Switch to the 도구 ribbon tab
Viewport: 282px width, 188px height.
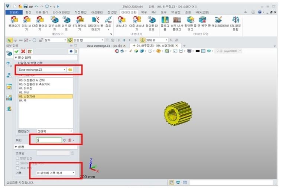(163, 12)
